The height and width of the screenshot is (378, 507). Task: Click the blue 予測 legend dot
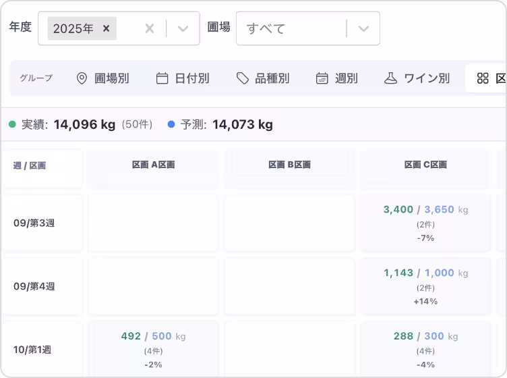point(171,124)
